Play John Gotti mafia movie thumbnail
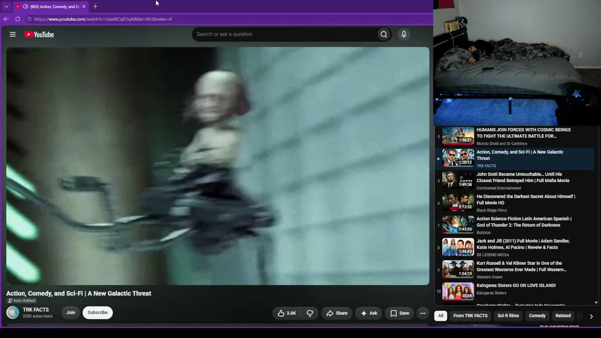This screenshot has width=601, height=338. (458, 181)
